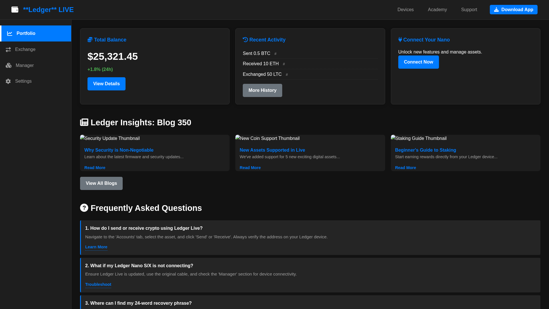Viewport: 549px width, 309px height.
Task: Click the newspaper icon beside Ledger Insights
Action: pos(84,122)
